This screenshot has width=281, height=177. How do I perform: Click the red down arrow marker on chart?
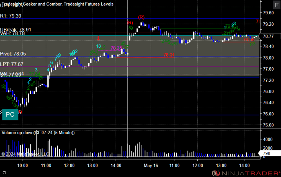click(98, 38)
